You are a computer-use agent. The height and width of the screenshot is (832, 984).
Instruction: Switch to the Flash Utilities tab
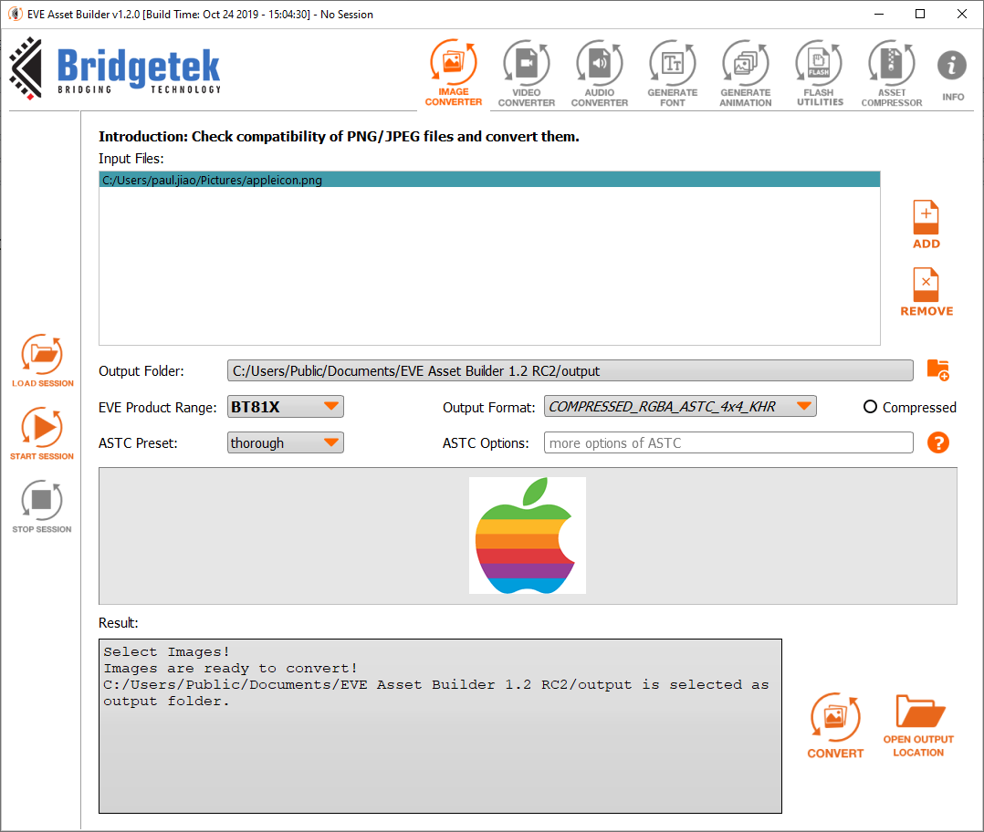coord(820,73)
